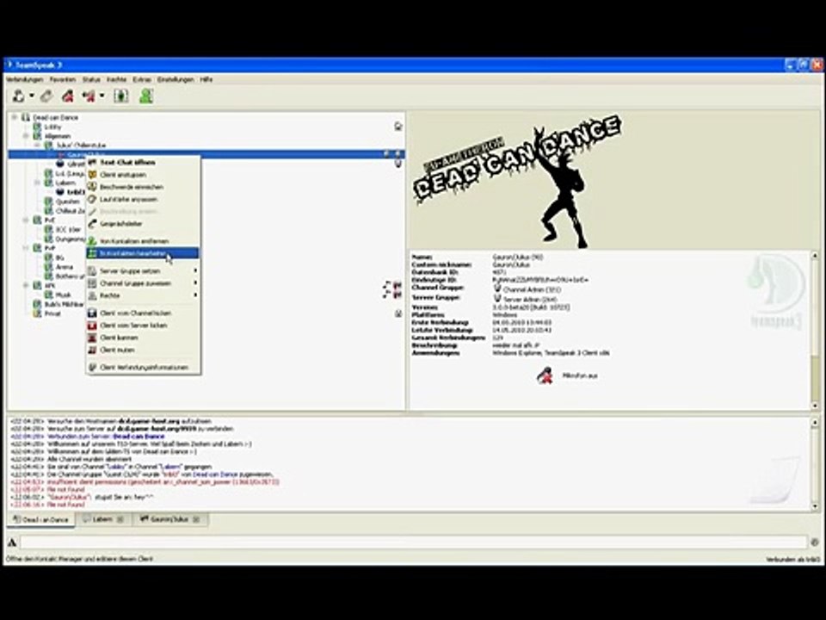Open contacts via the green person toolbar icon
Image resolution: width=826 pixels, height=620 pixels.
tap(146, 96)
